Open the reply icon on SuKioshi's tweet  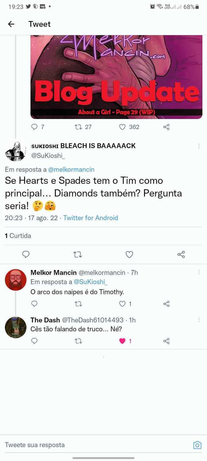[x=26, y=254]
